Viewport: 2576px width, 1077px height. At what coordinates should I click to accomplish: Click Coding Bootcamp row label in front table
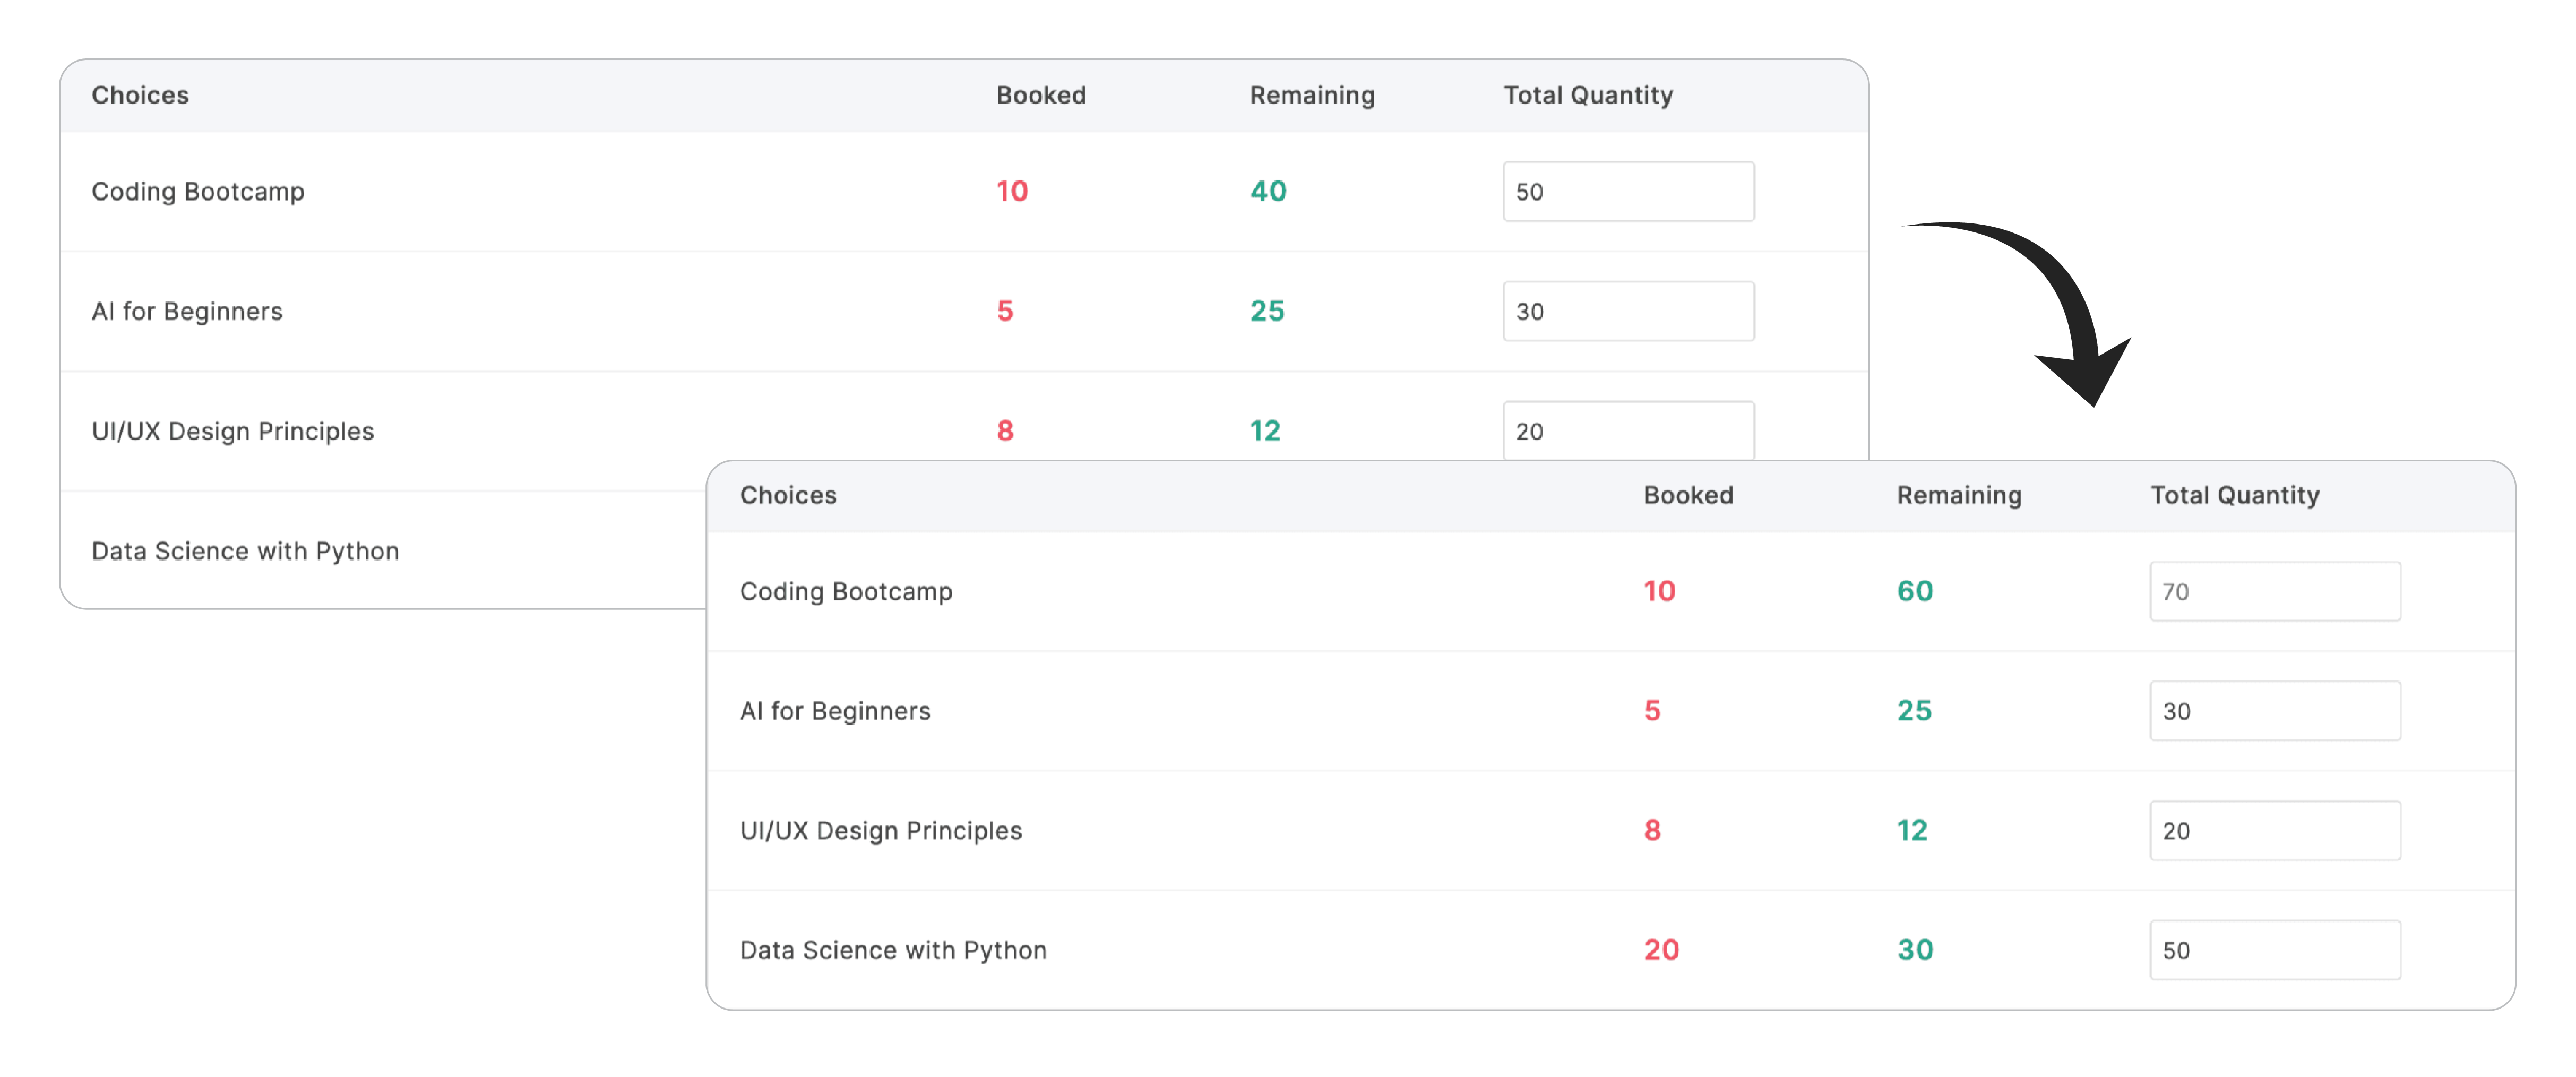coord(845,591)
